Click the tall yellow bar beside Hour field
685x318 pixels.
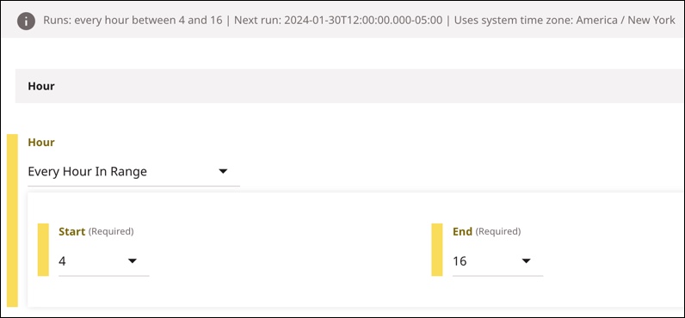pos(12,220)
